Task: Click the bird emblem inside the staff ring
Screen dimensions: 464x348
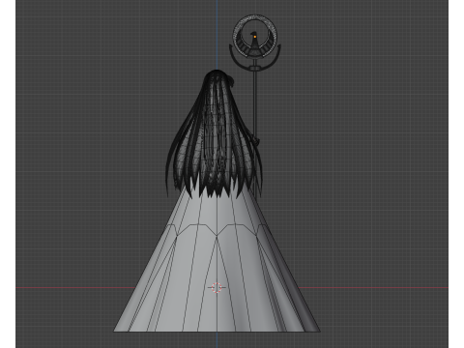Action: [254, 45]
